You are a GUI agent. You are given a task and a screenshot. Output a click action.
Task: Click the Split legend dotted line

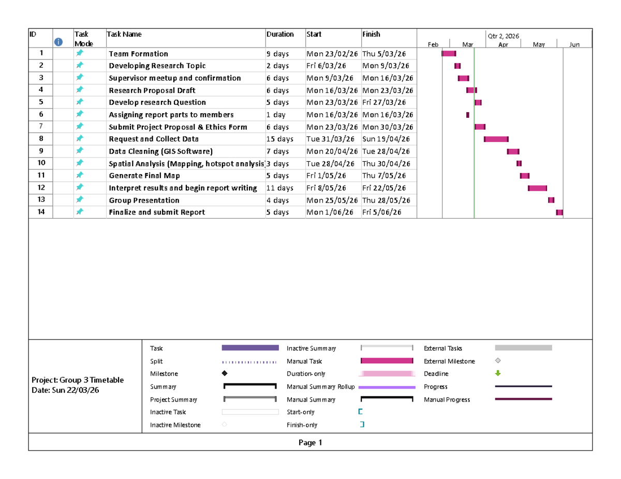tap(249, 362)
